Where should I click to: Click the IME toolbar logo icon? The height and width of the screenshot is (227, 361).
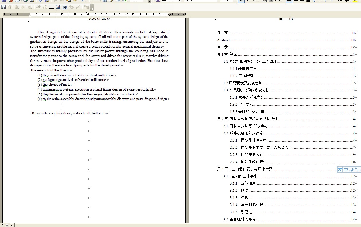[340, 169]
